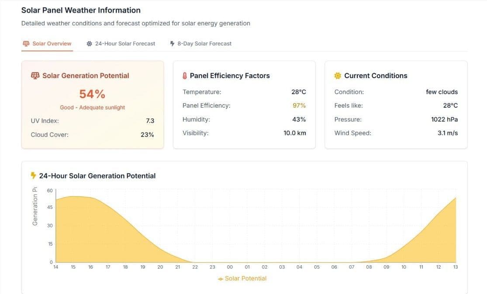The height and width of the screenshot is (294, 487).
Task: Click the 54% solar potential indicator
Action: coord(92,93)
